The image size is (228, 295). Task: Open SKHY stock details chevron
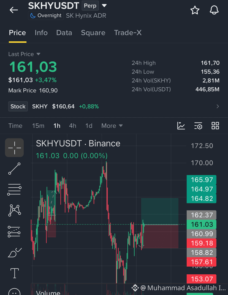coord(218,107)
